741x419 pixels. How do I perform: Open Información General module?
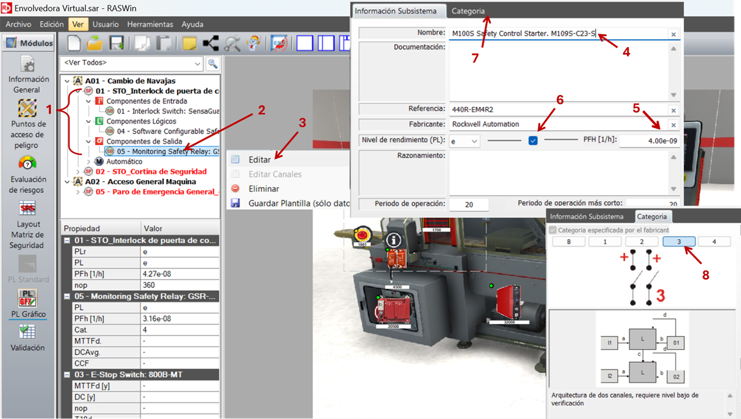27,75
